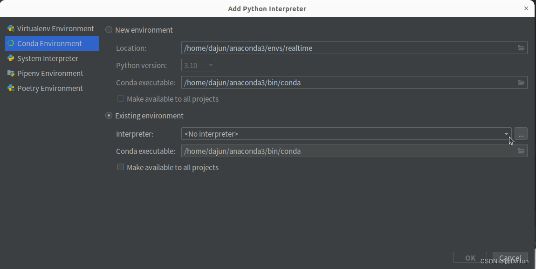Click the Virtualenv Environment python icon
Image resolution: width=536 pixels, height=269 pixels.
point(11,28)
